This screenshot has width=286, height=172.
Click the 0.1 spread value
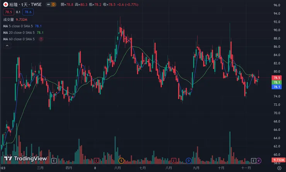pyautogui.click(x=18, y=12)
